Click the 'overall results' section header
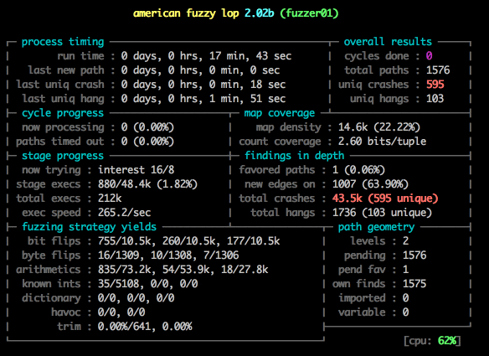The height and width of the screenshot is (356, 489). [388, 42]
